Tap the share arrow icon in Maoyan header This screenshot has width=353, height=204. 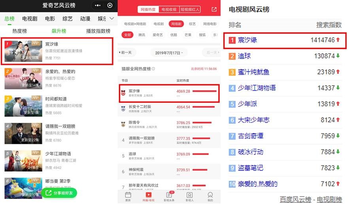pyautogui.click(x=214, y=9)
